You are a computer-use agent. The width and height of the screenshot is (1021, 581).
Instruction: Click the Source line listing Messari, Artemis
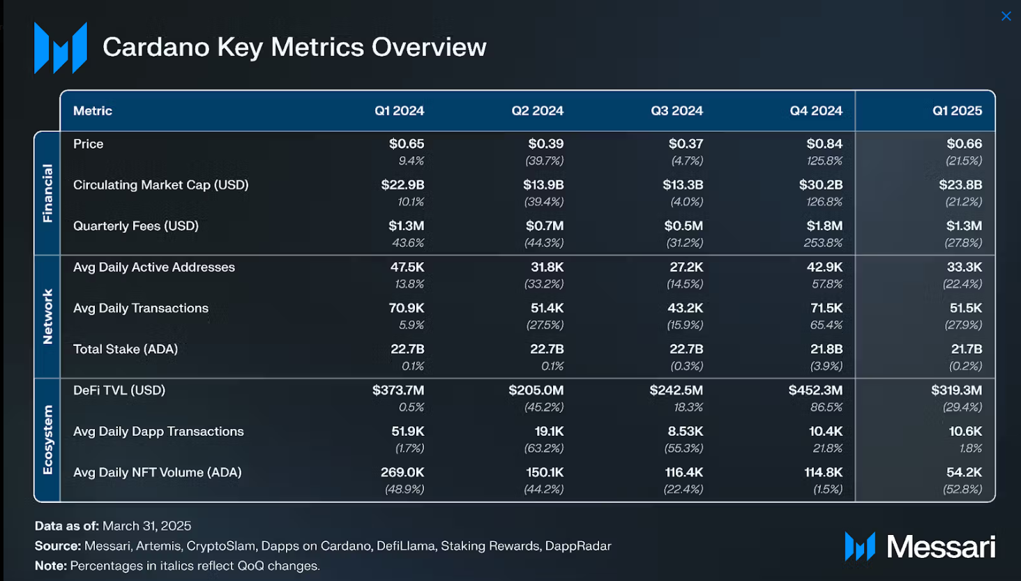(323, 546)
